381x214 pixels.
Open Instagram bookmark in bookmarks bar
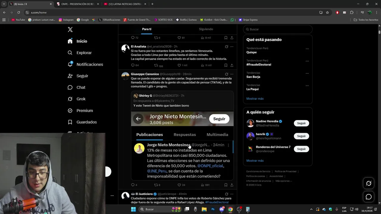(66, 20)
